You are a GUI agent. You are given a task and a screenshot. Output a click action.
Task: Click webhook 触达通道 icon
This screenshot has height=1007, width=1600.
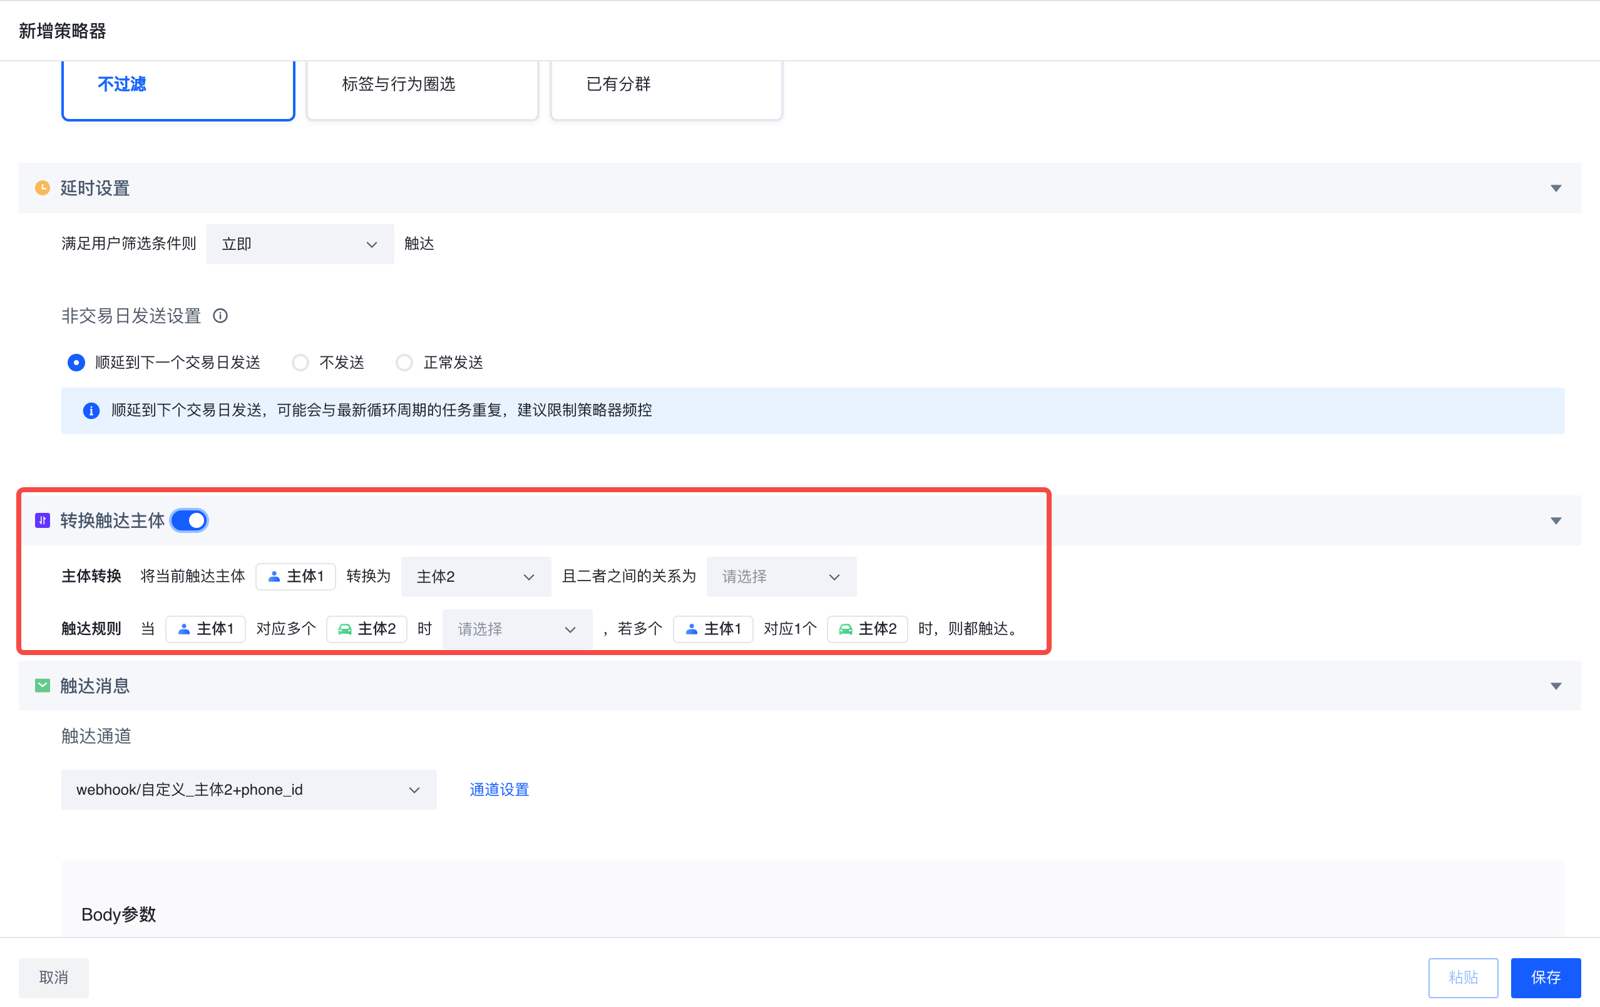415,790
